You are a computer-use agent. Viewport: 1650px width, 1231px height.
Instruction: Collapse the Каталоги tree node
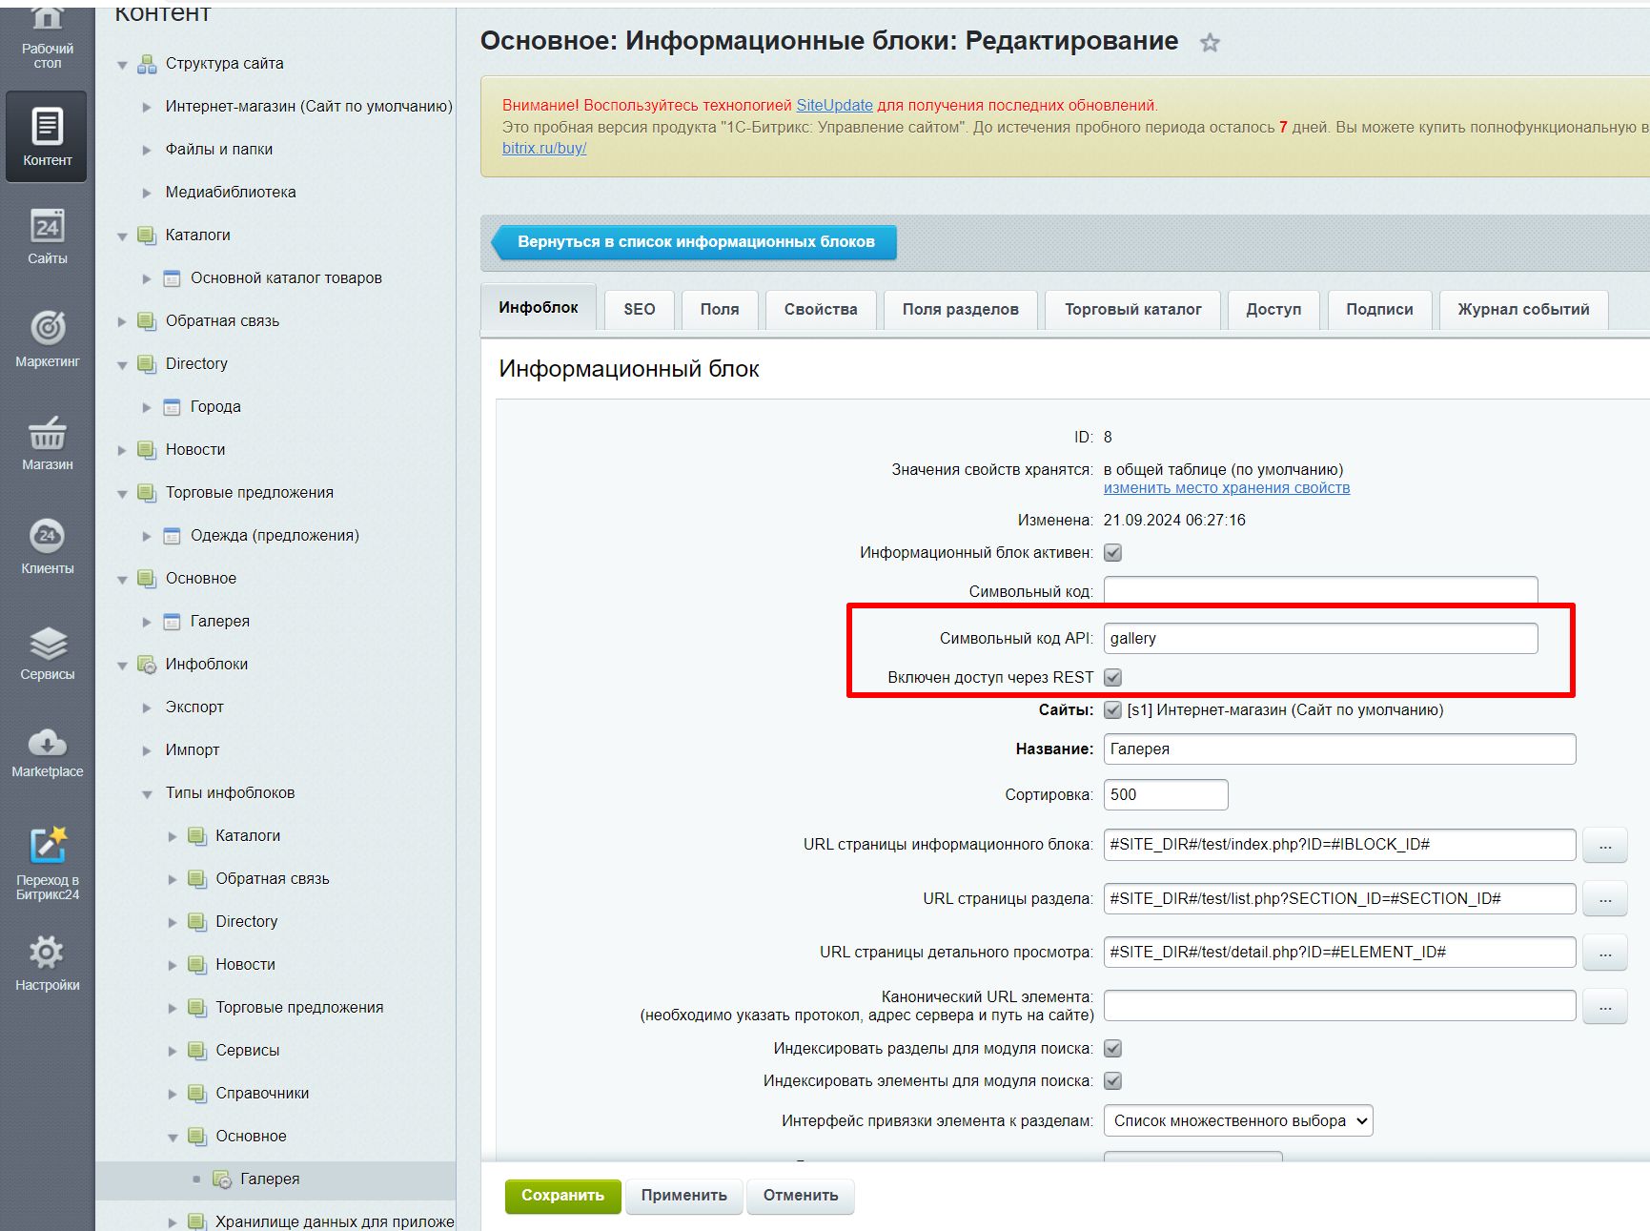[x=122, y=236]
